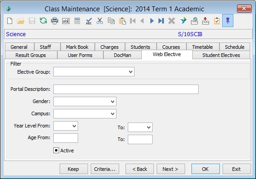The height and width of the screenshot is (179, 256).
Task: Cut with the scissors icon
Action: coord(100,21)
